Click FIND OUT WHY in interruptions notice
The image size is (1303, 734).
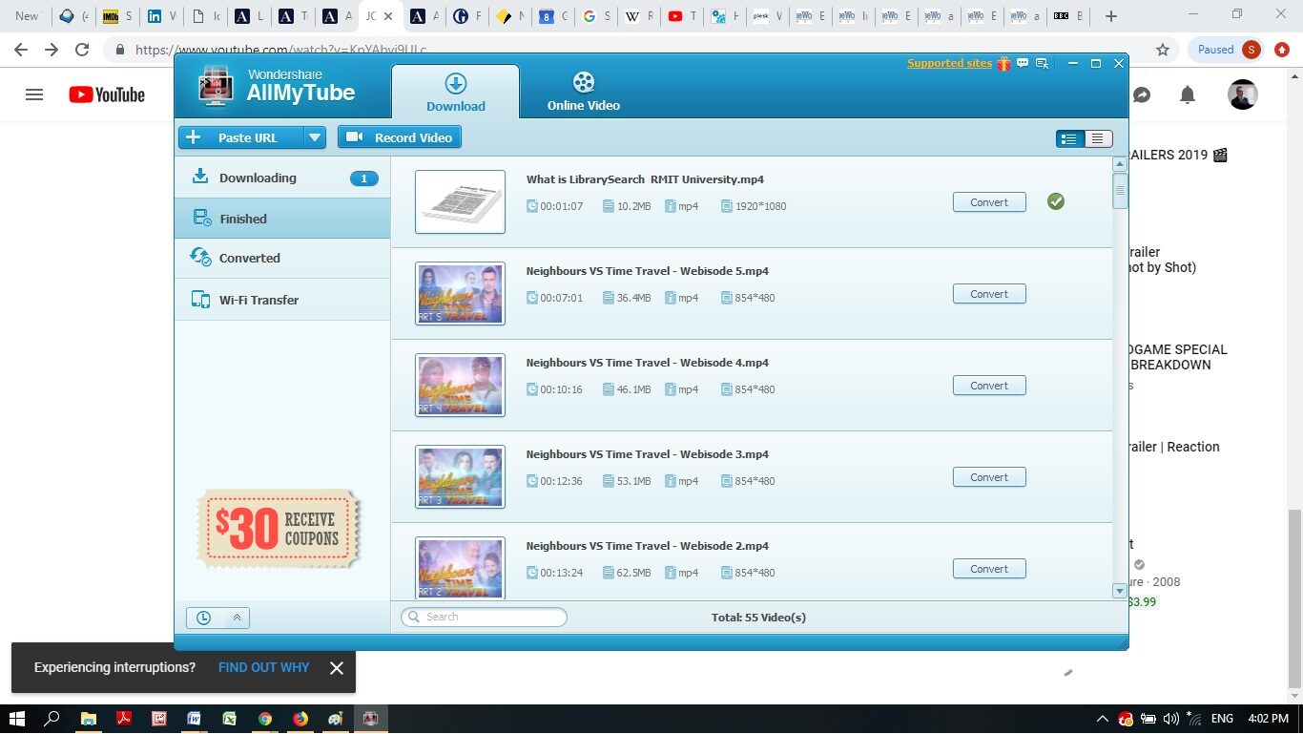[263, 667]
